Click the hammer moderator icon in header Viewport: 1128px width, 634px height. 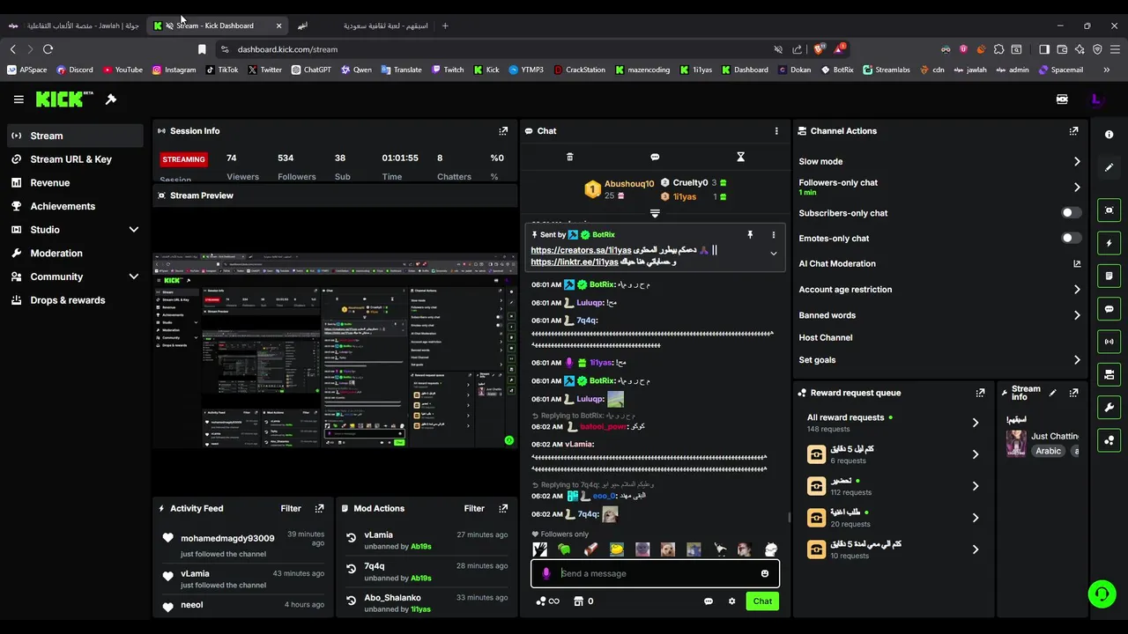(111, 100)
